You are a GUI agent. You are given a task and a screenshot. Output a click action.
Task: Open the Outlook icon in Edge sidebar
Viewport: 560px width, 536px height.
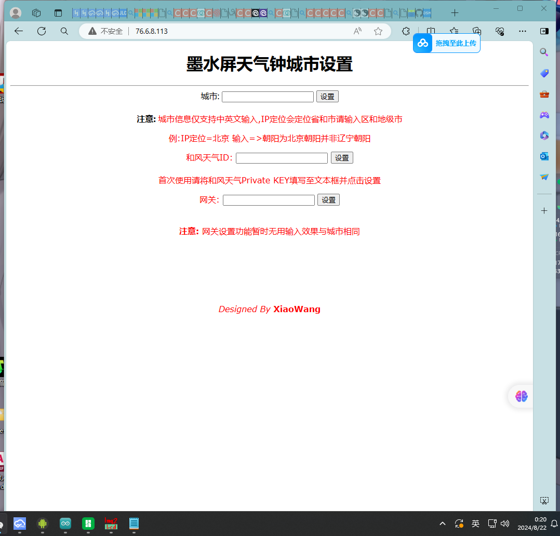[544, 156]
